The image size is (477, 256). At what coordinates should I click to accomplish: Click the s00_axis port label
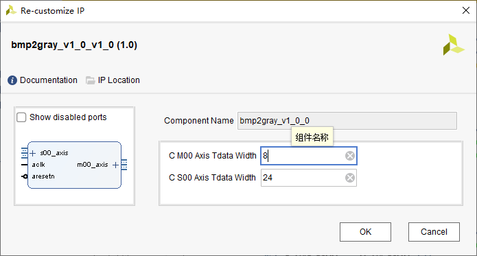pos(54,153)
